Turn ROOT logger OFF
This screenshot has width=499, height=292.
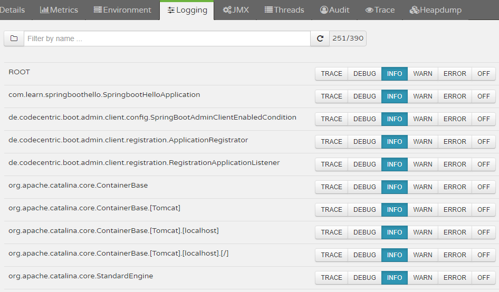[483, 74]
